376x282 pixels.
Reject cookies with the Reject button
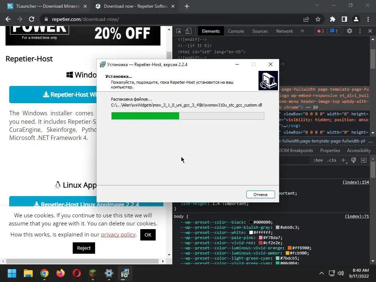84,248
